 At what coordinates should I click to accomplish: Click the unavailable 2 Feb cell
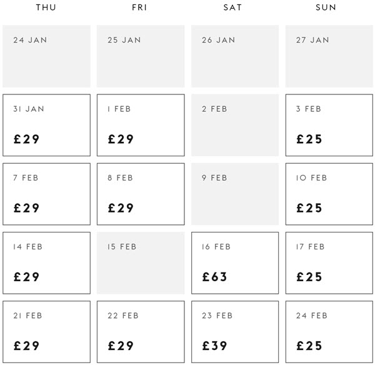(235, 125)
